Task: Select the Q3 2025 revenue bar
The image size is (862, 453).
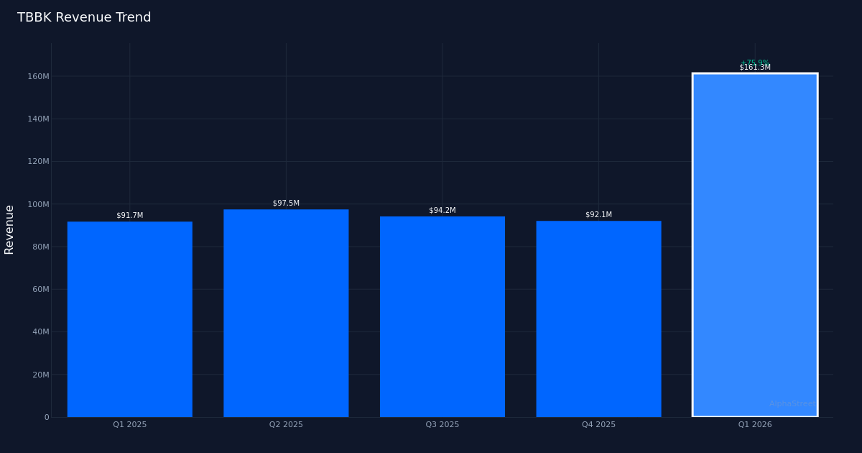Action: (442, 316)
